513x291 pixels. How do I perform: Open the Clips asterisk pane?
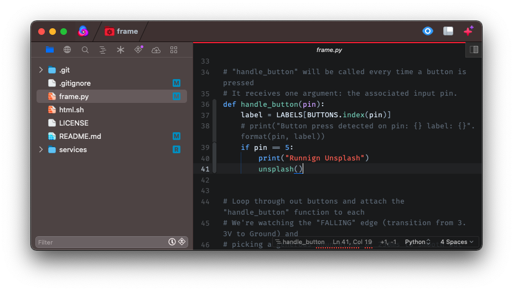(121, 50)
